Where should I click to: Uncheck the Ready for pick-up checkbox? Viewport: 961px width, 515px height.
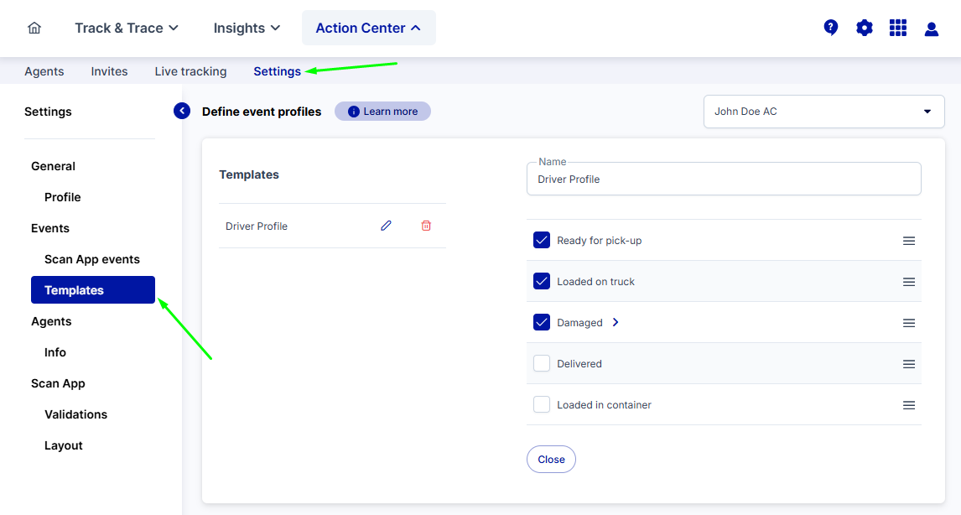click(542, 241)
